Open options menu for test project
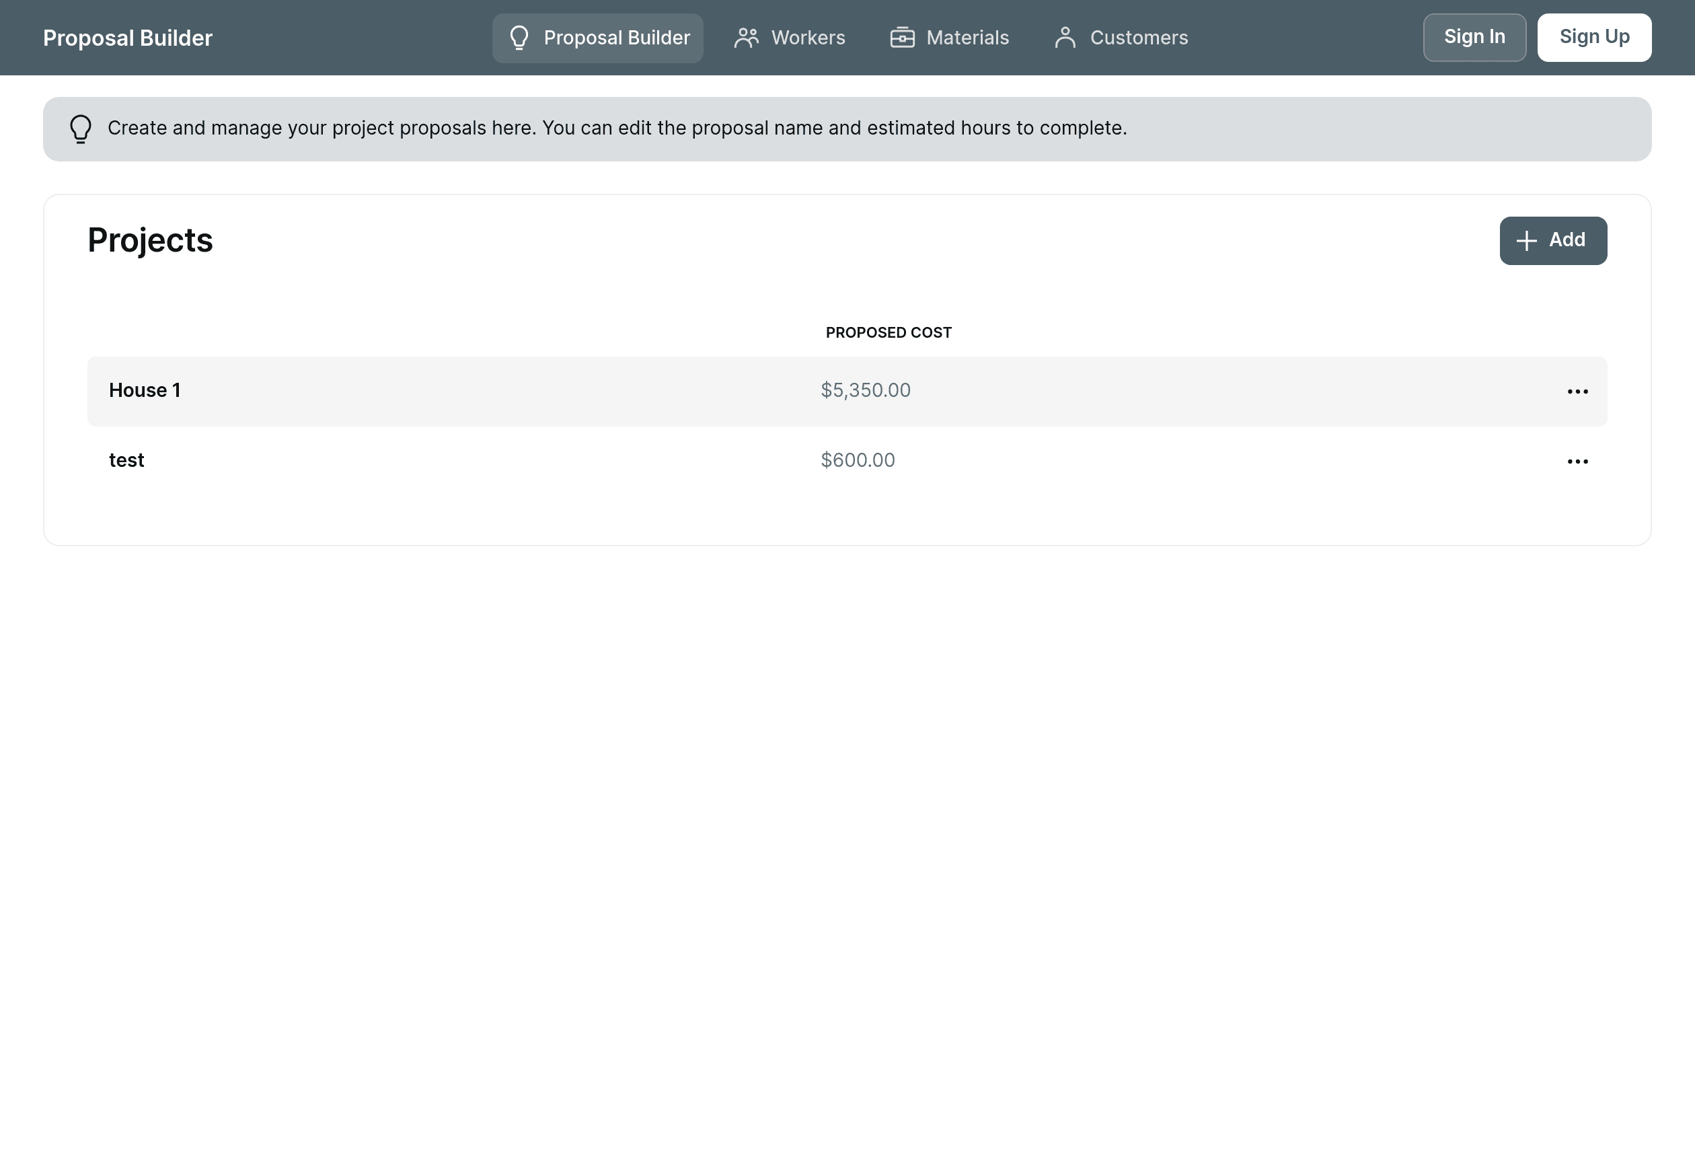The height and width of the screenshot is (1176, 1695). (1578, 461)
